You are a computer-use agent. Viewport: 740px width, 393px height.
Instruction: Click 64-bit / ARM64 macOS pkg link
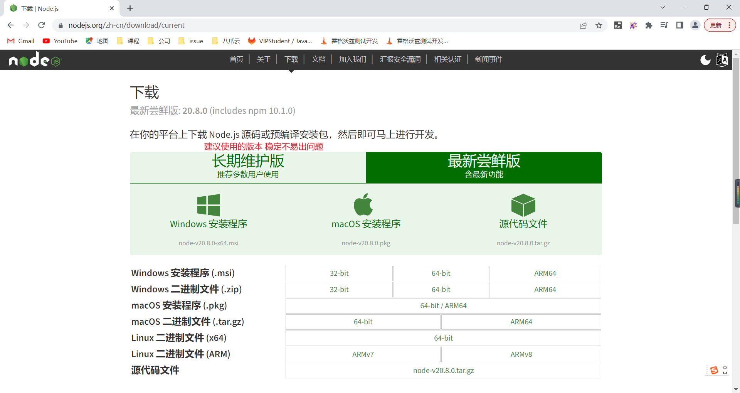(443, 306)
